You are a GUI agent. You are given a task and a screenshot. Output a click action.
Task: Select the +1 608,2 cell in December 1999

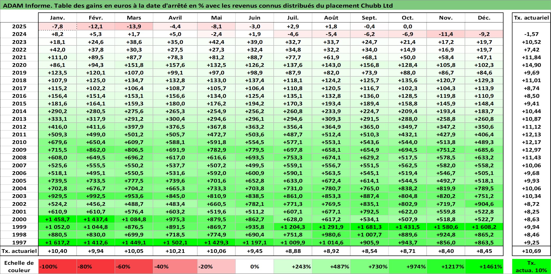[x=484, y=227]
